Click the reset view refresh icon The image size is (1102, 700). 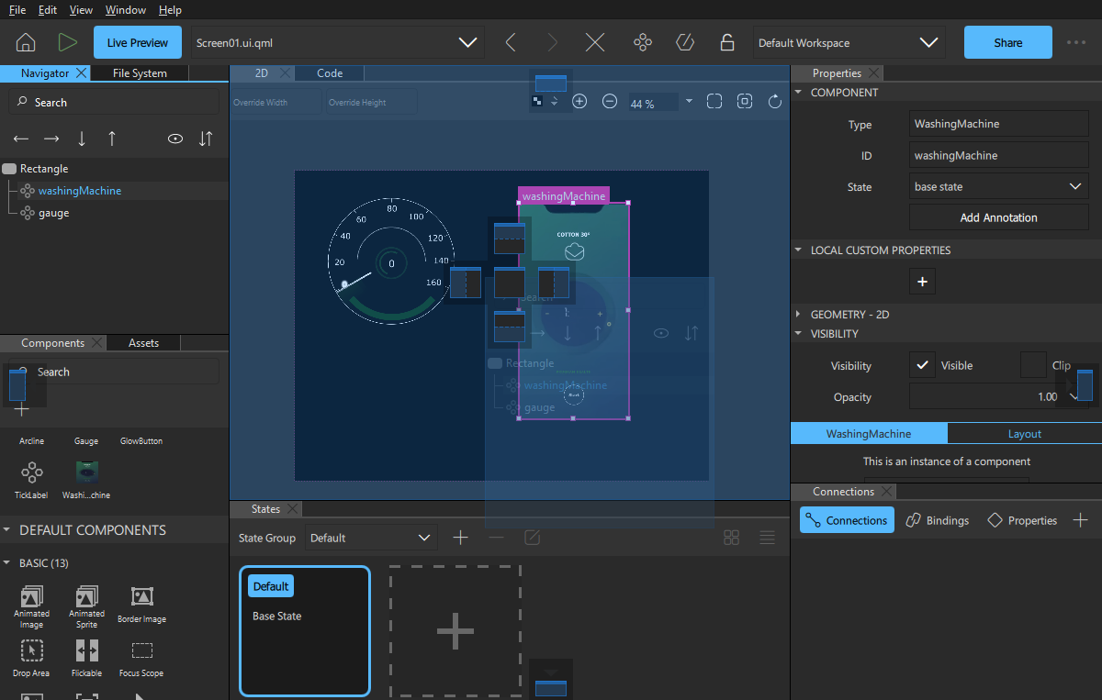(775, 102)
